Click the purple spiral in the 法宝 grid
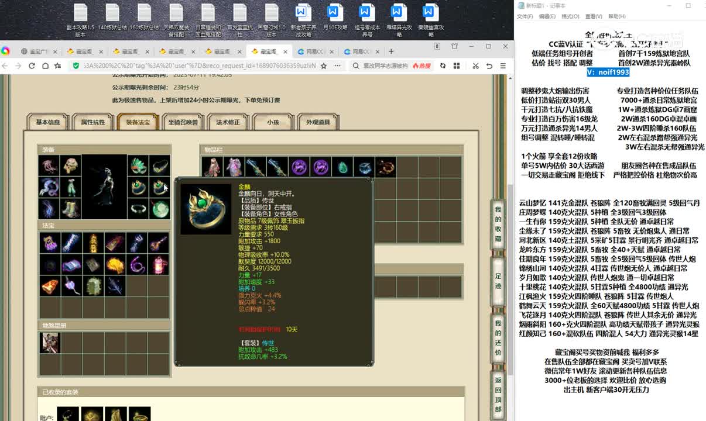 [x=138, y=264]
